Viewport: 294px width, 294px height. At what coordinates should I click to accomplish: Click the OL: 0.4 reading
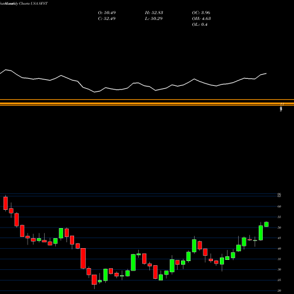pos(199,25)
